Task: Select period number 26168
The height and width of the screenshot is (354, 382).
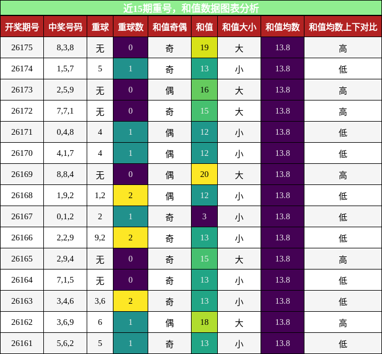Action: click(22, 195)
